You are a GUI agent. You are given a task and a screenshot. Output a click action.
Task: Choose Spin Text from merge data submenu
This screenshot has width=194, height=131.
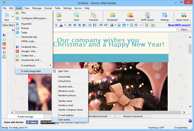click(x=64, y=71)
